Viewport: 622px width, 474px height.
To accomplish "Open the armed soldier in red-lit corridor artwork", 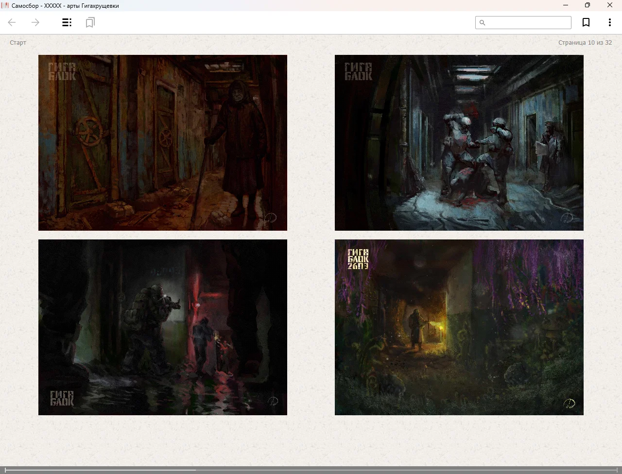I will pos(163,327).
